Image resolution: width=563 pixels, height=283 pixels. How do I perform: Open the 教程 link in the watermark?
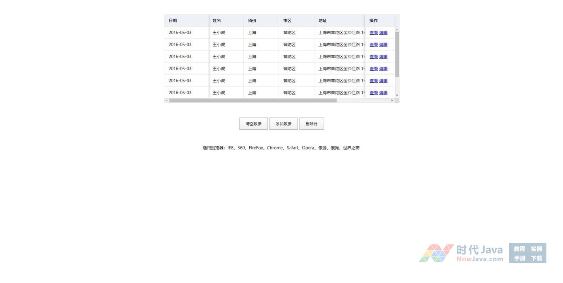coord(519,249)
